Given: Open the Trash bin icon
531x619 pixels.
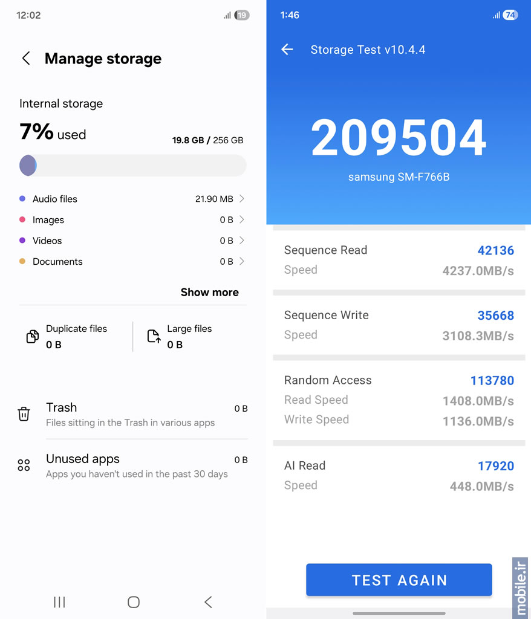Looking at the screenshot, I should pyautogui.click(x=24, y=414).
